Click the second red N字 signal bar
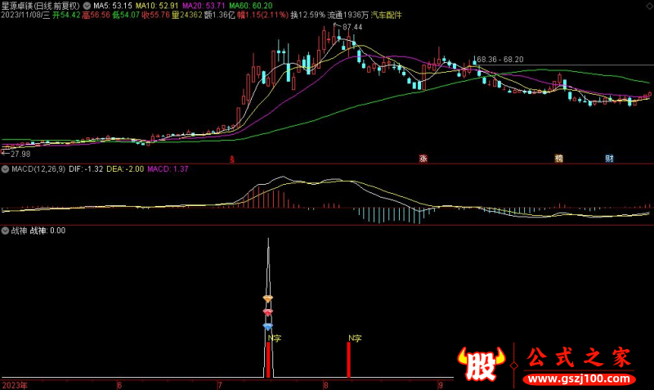This screenshot has width=654, height=390. click(349, 360)
